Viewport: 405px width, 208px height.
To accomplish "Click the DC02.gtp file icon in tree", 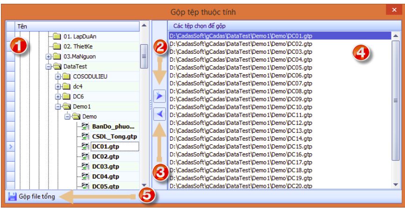I will click(x=85, y=157).
